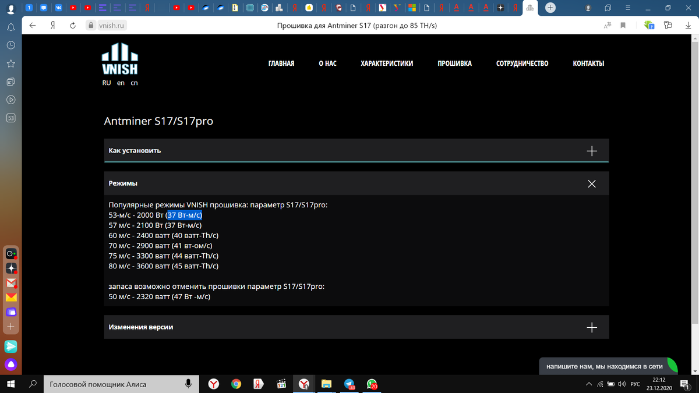
Task: Open WhatsApp in the taskbar
Action: click(371, 384)
